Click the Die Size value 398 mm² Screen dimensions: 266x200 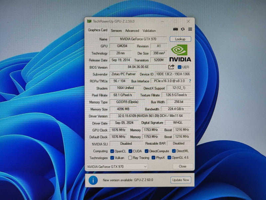click(159, 53)
